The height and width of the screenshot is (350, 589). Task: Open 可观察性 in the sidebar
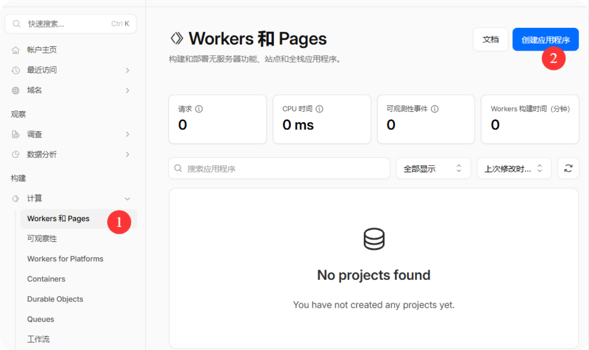point(42,239)
